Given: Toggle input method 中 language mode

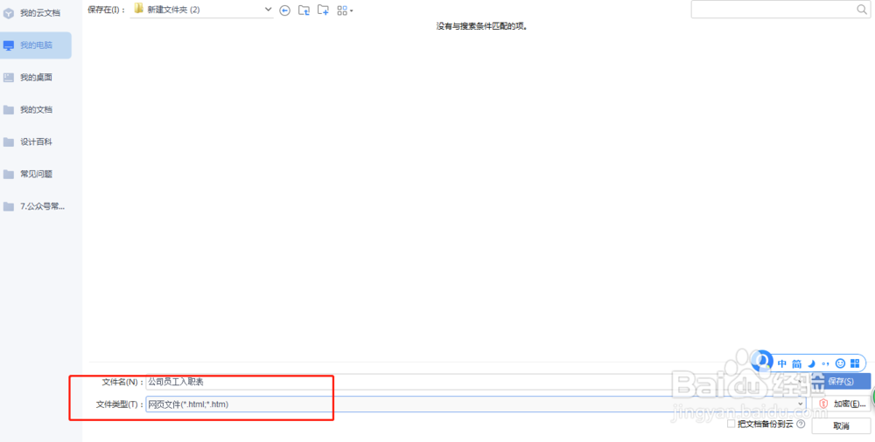Looking at the screenshot, I should click(x=781, y=363).
